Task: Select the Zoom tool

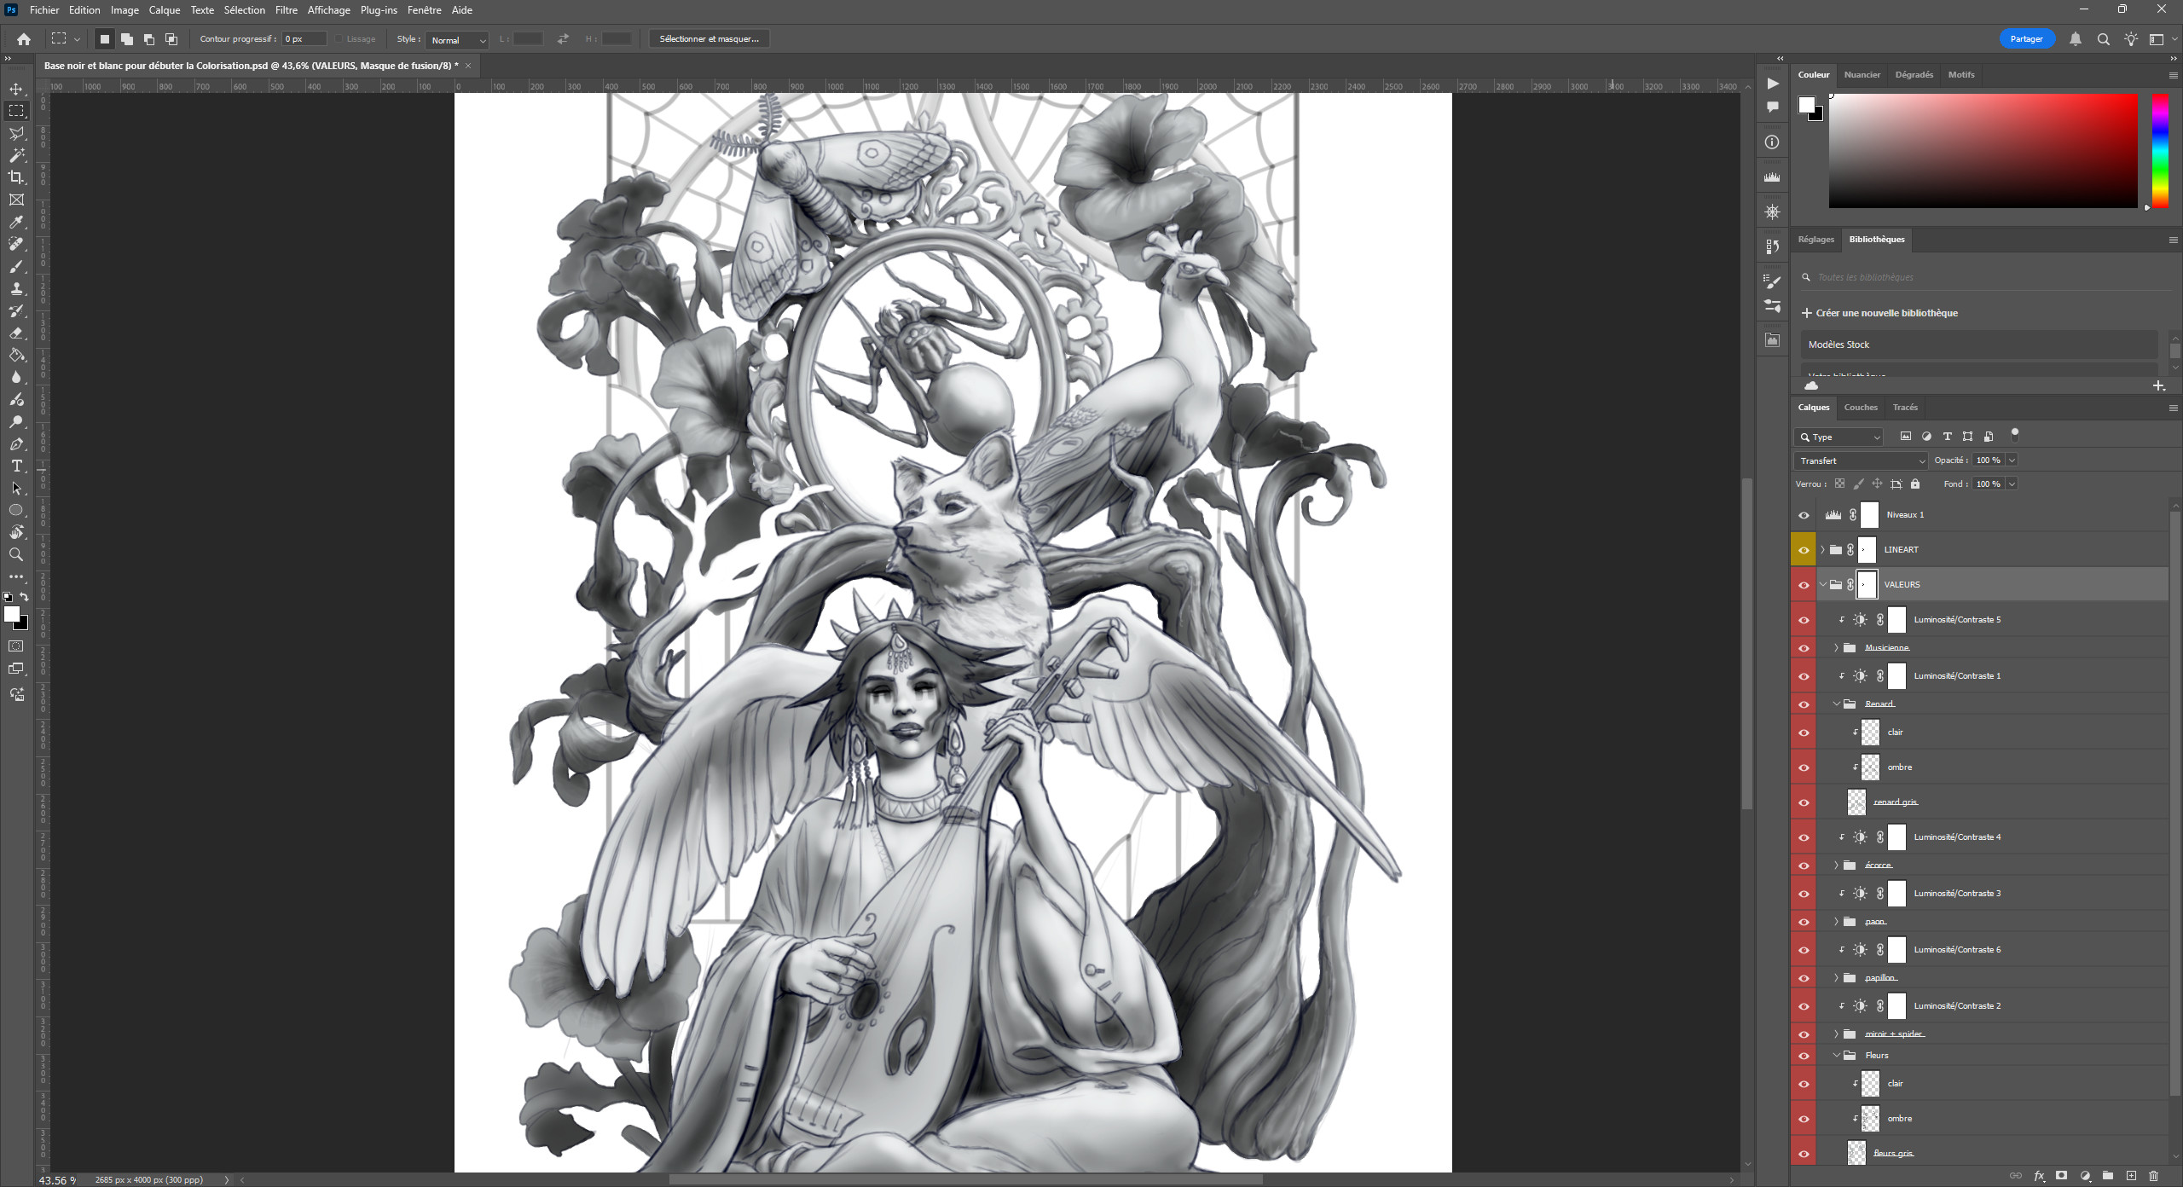Action: 16,554
